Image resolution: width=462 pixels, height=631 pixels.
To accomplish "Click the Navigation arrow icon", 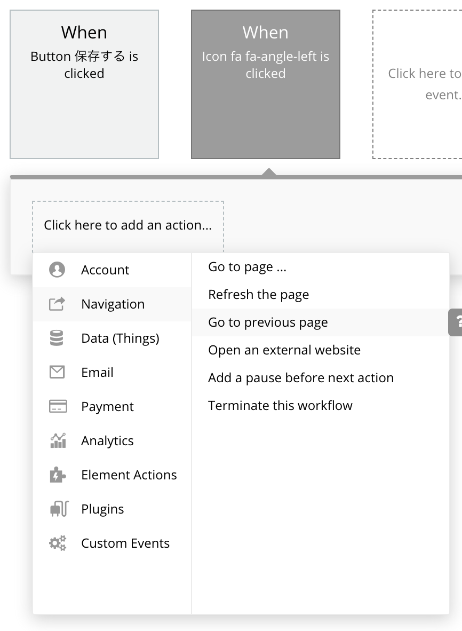I will click(57, 304).
